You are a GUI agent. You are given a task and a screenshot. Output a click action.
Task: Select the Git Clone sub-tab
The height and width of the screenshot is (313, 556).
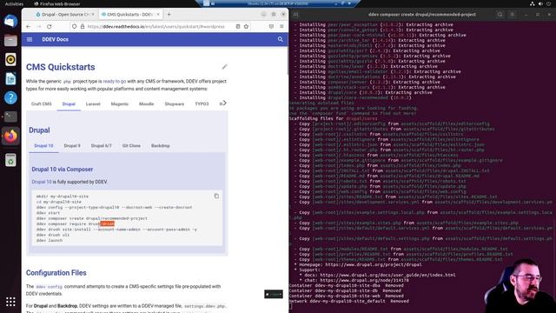(x=131, y=146)
